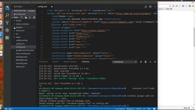Click line 6 content src code line
The image size is (195, 110).
tap(69, 25)
